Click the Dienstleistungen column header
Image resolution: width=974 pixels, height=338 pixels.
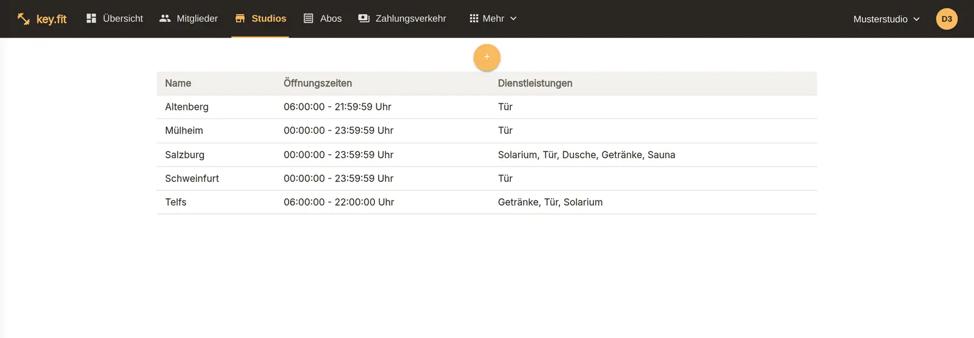(x=535, y=83)
